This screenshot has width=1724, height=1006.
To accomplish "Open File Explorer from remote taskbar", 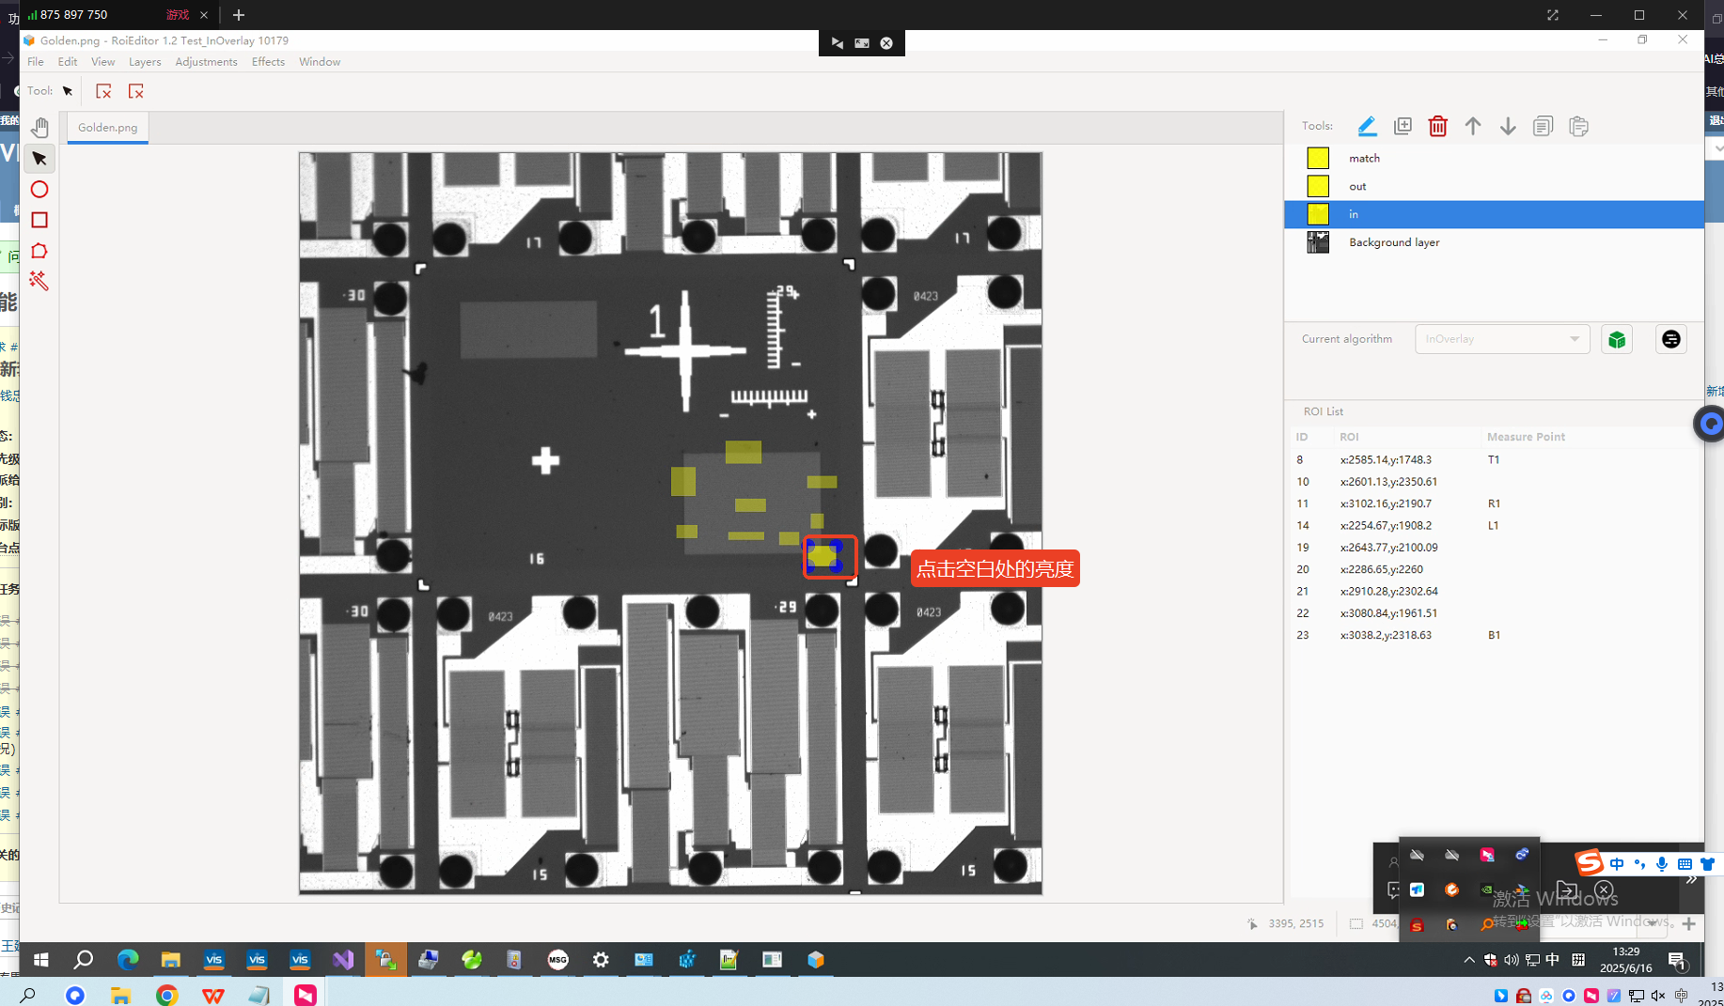I will pos(170,960).
